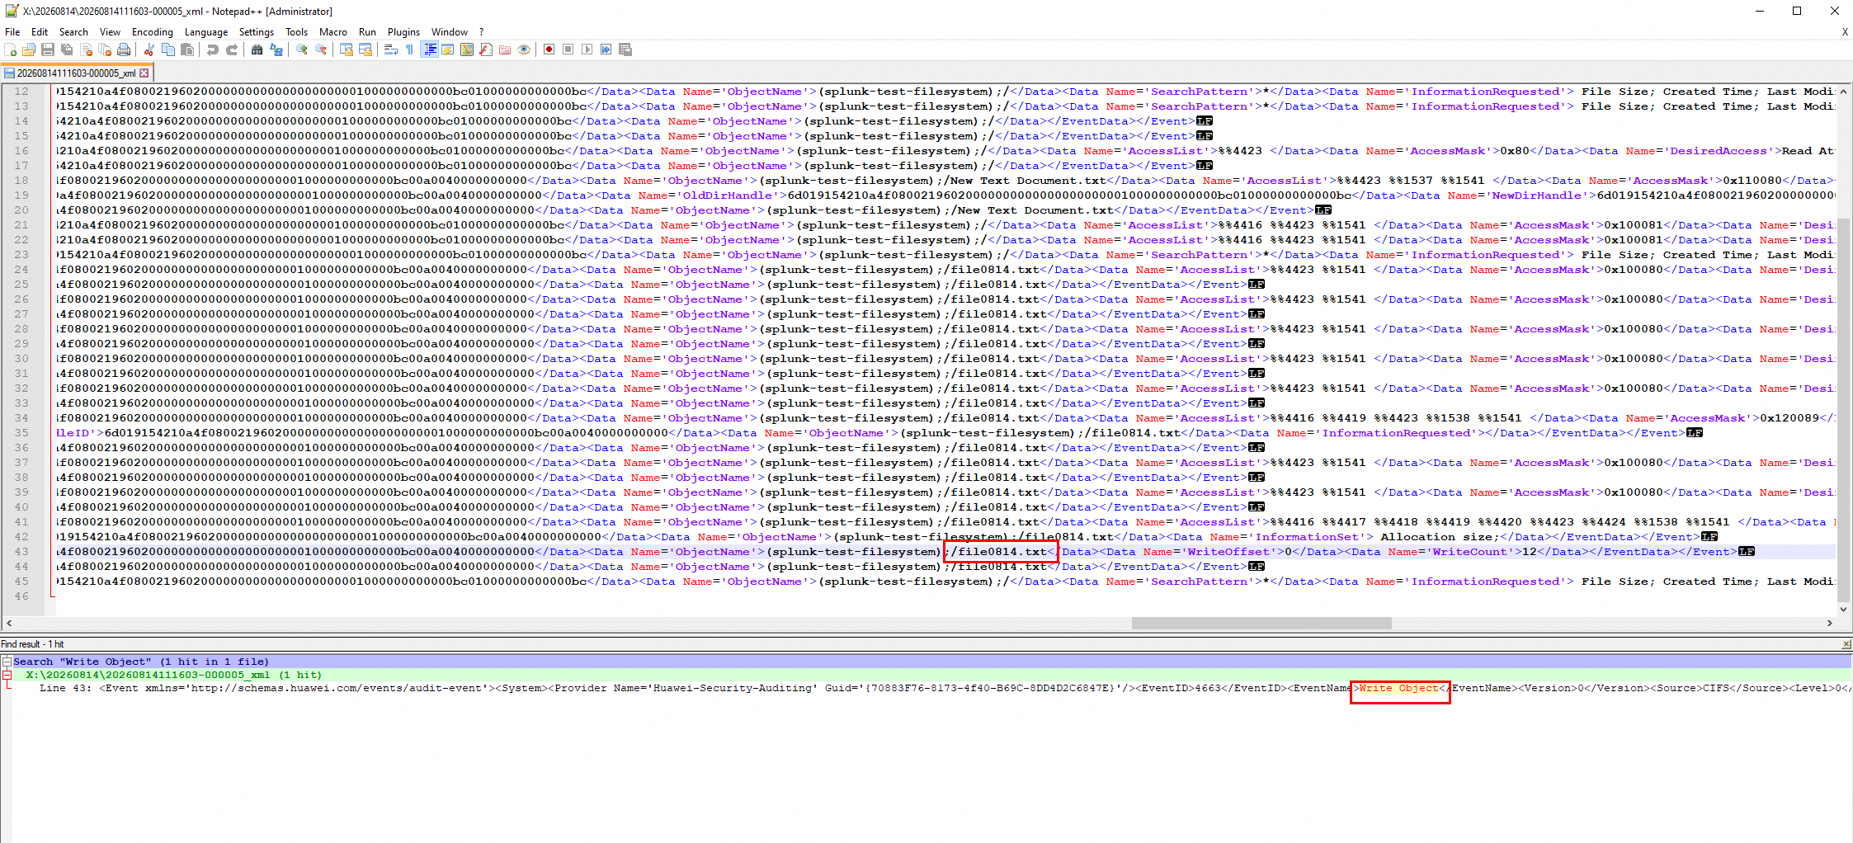This screenshot has width=1853, height=843.
Task: Open the Edit menu
Action: (40, 32)
